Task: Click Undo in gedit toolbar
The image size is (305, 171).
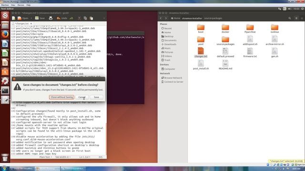Action: tap(62, 18)
